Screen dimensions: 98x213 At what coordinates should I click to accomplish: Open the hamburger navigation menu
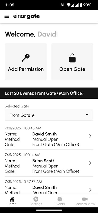tap(7, 17)
